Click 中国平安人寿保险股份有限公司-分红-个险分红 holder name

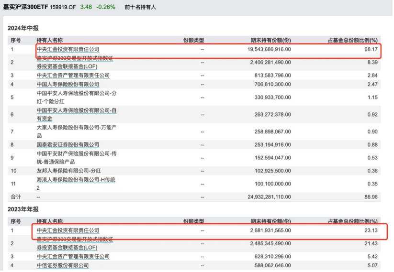click(77, 98)
